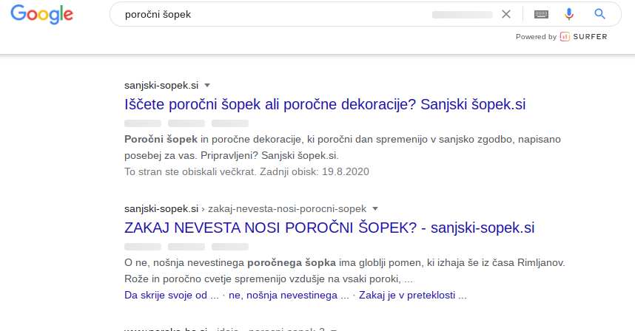Viewport: 635px width, 331px height.
Task: Start voice search with microphone icon
Action: pyautogui.click(x=569, y=15)
